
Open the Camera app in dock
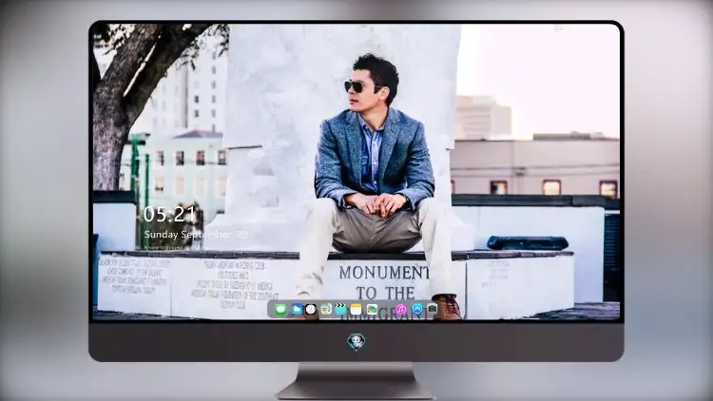click(432, 309)
